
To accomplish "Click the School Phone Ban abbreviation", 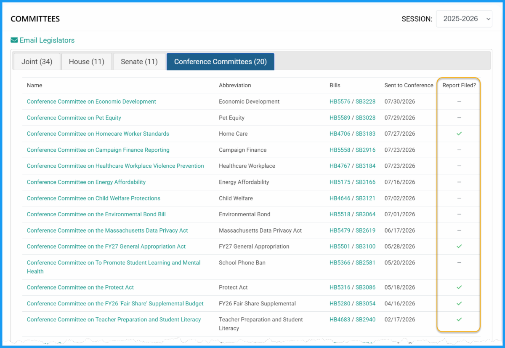I will pyautogui.click(x=242, y=262).
